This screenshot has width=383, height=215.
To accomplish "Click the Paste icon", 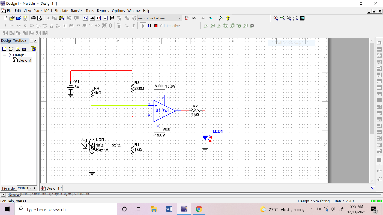I will tap(62, 18).
